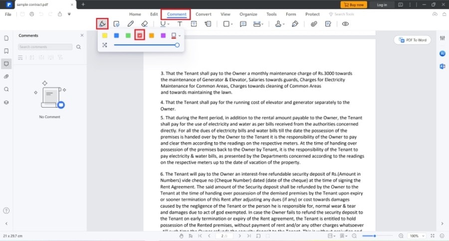Open the Layers panel in left sidebar
Viewport: 449px width, 241px height.
(6, 103)
